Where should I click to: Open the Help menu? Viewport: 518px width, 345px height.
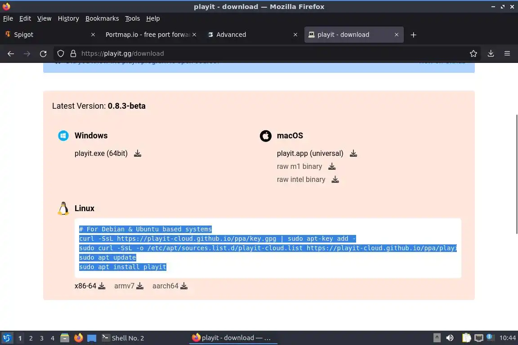point(153,18)
